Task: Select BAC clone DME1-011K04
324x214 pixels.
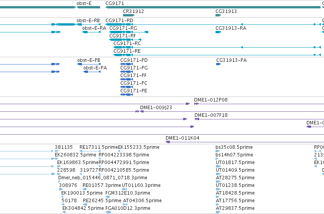Action: point(182,138)
